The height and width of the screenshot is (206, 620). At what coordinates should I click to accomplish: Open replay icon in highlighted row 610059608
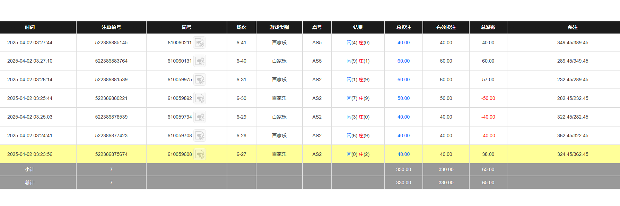coord(199,154)
